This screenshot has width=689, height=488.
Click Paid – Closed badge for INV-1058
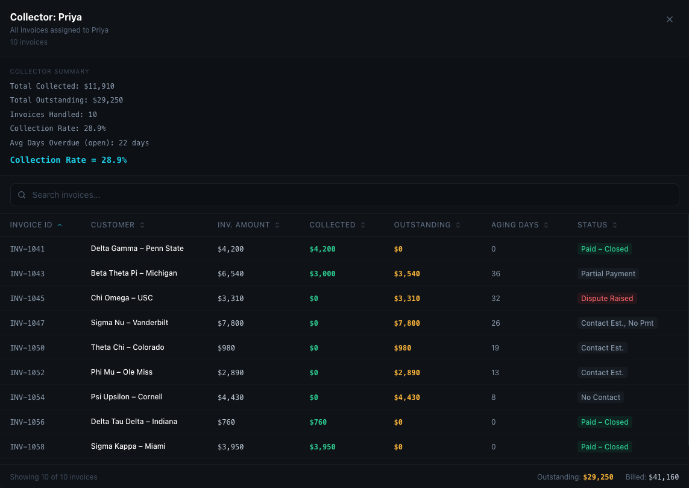click(x=605, y=446)
